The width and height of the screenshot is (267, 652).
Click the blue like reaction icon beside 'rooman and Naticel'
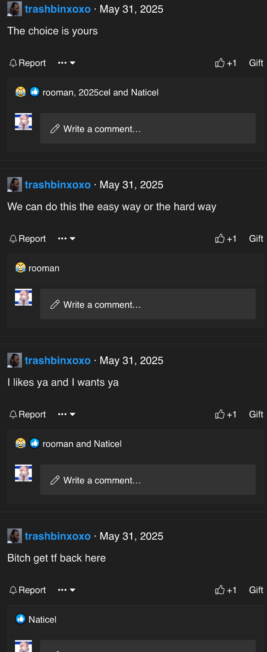pos(35,443)
